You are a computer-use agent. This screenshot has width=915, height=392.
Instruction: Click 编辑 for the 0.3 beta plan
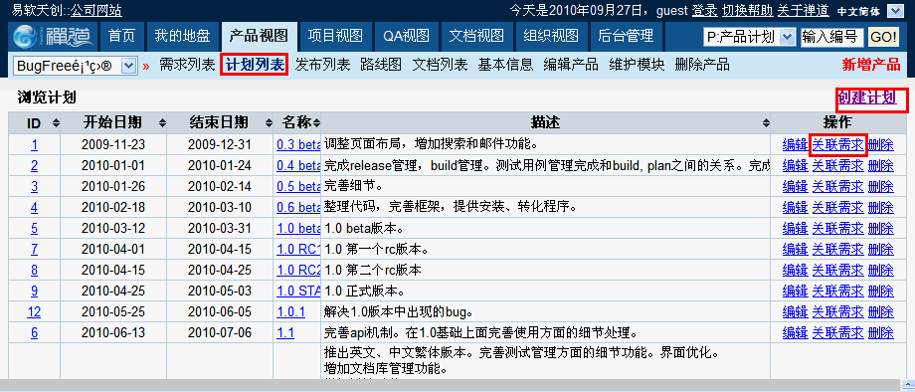point(795,144)
